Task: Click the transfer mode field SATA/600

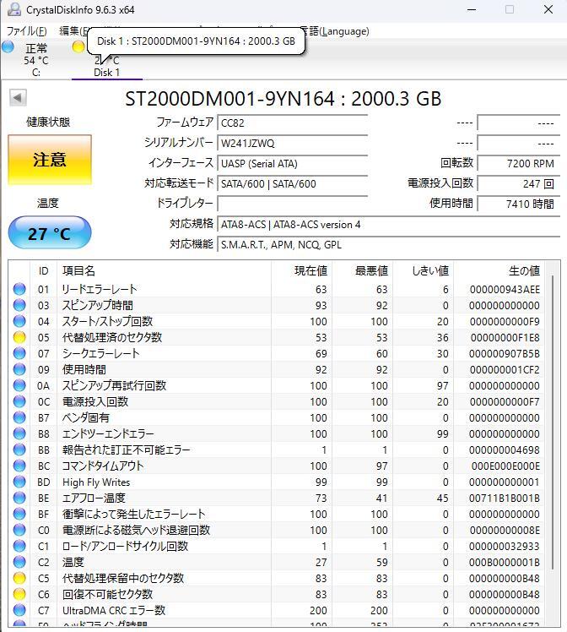Action: (293, 183)
